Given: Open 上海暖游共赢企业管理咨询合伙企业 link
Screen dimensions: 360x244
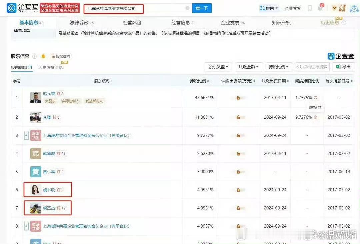Looking at the screenshot, I should (x=86, y=226).
